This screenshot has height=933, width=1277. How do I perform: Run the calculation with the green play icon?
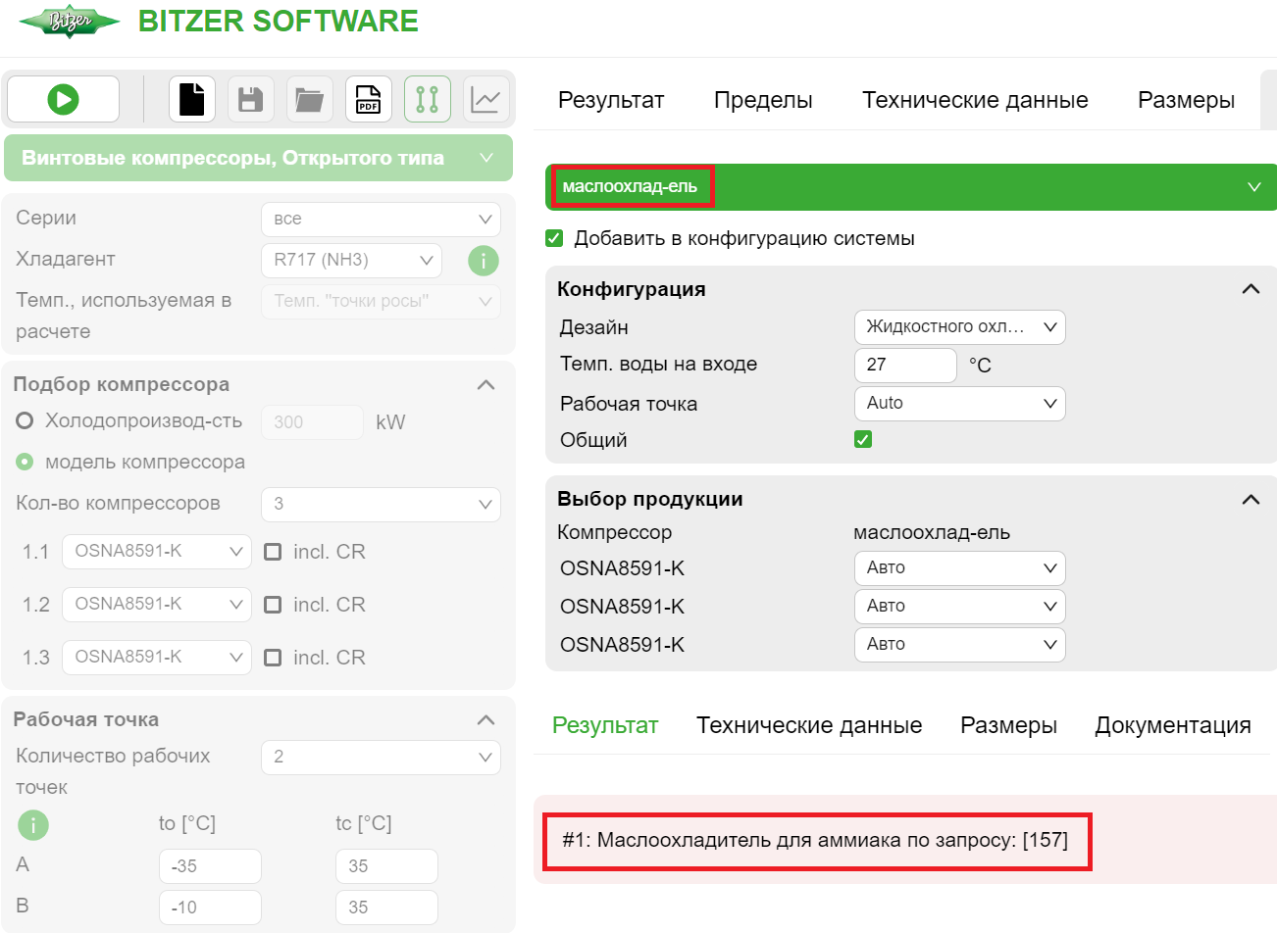63,99
